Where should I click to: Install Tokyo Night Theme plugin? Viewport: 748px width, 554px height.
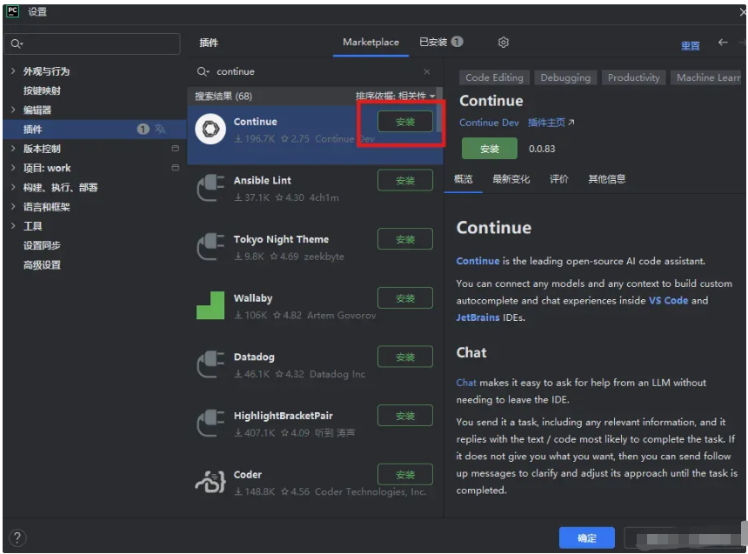(x=405, y=239)
